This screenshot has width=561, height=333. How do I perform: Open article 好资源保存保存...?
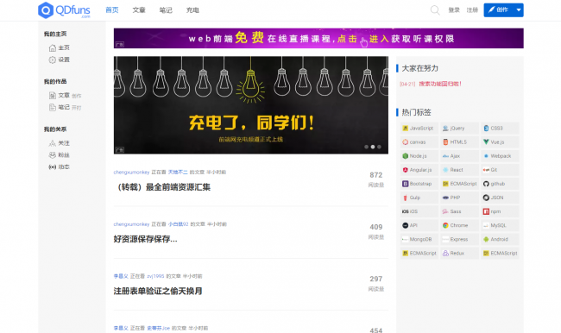point(145,239)
